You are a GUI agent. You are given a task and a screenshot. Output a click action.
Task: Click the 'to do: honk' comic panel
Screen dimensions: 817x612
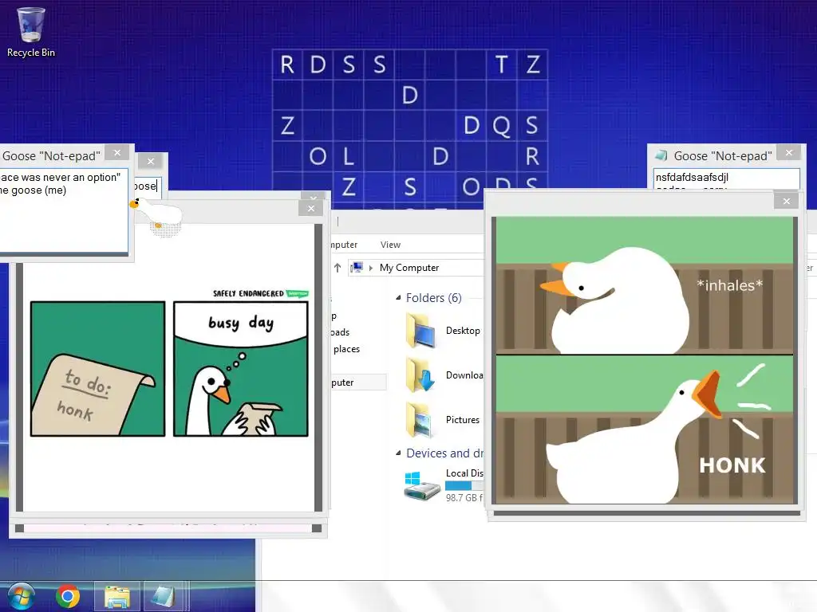98,369
